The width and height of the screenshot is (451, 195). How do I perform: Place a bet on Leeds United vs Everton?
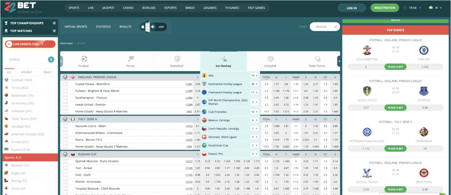click(x=395, y=108)
